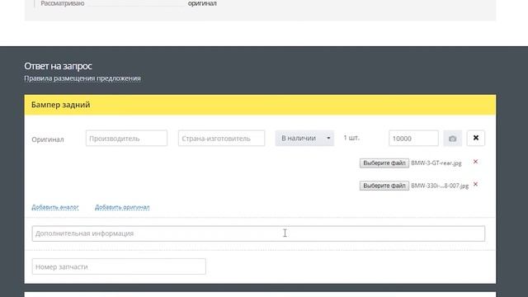Viewport: 528px width, 297px height.
Task: Click the 1 шт. quantity text
Action: pos(351,138)
